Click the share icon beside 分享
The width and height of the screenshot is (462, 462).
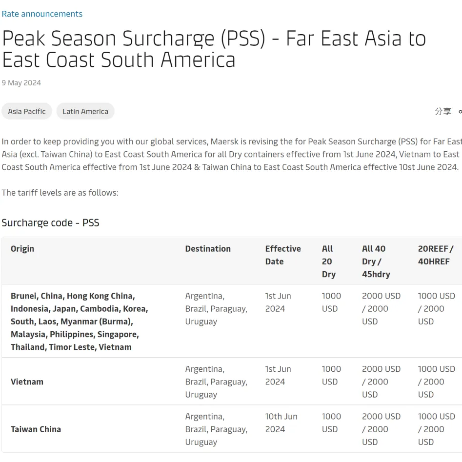(x=460, y=112)
